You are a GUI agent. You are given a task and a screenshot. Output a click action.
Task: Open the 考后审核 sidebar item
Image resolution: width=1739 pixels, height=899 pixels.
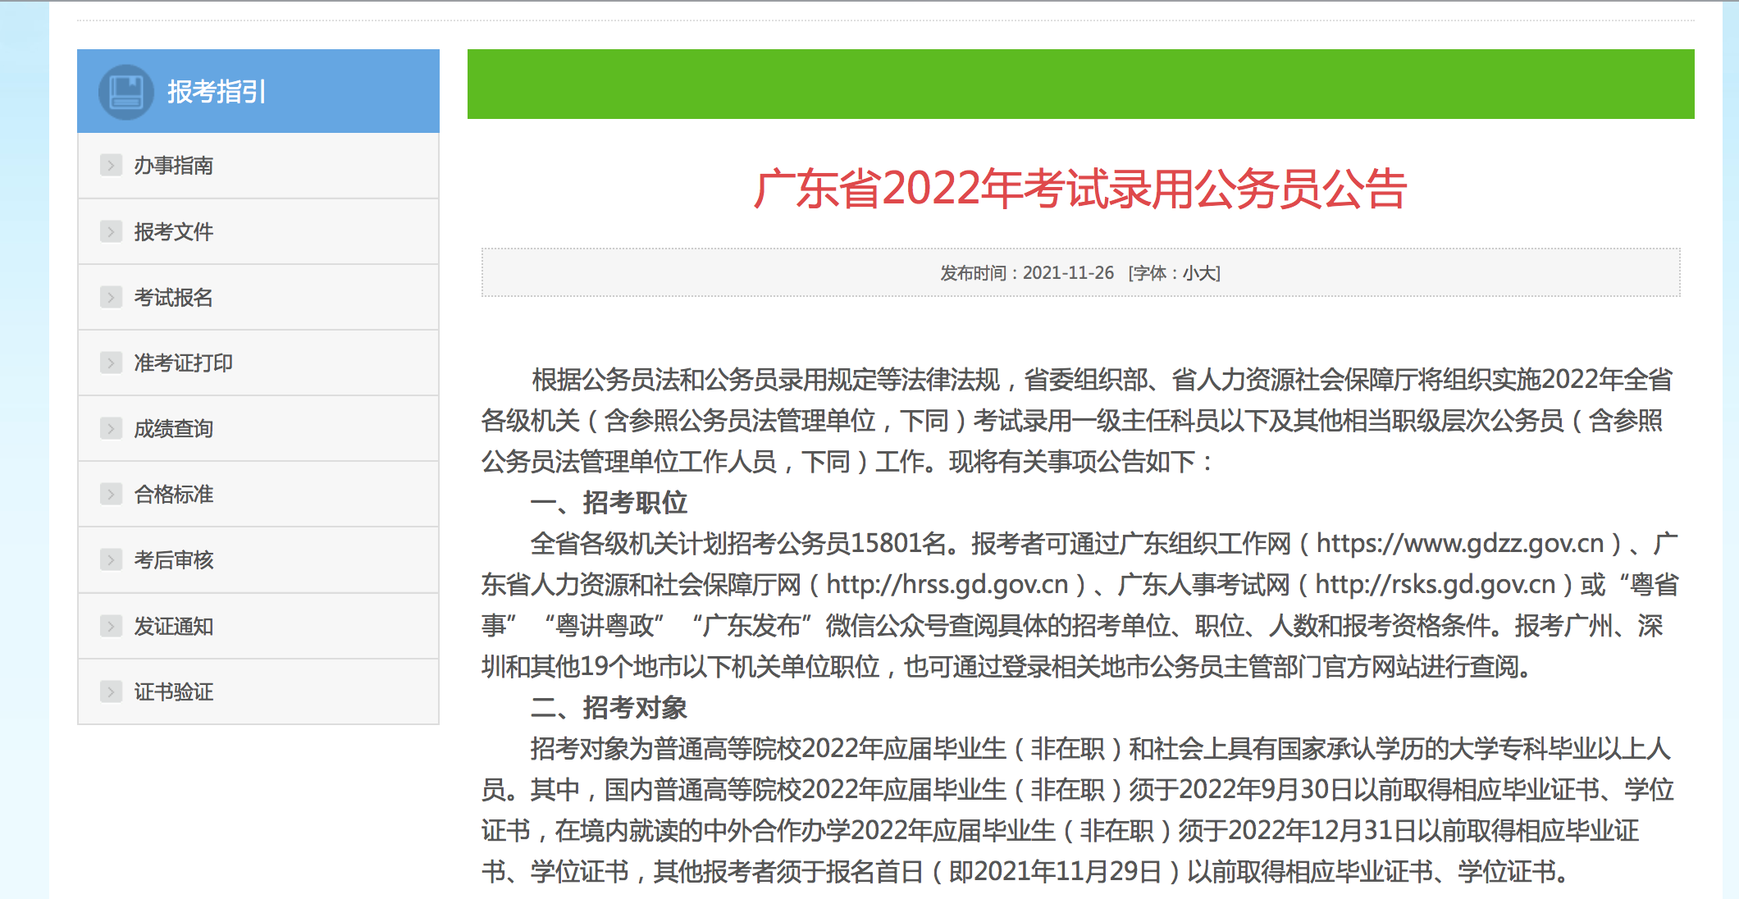[x=258, y=559]
